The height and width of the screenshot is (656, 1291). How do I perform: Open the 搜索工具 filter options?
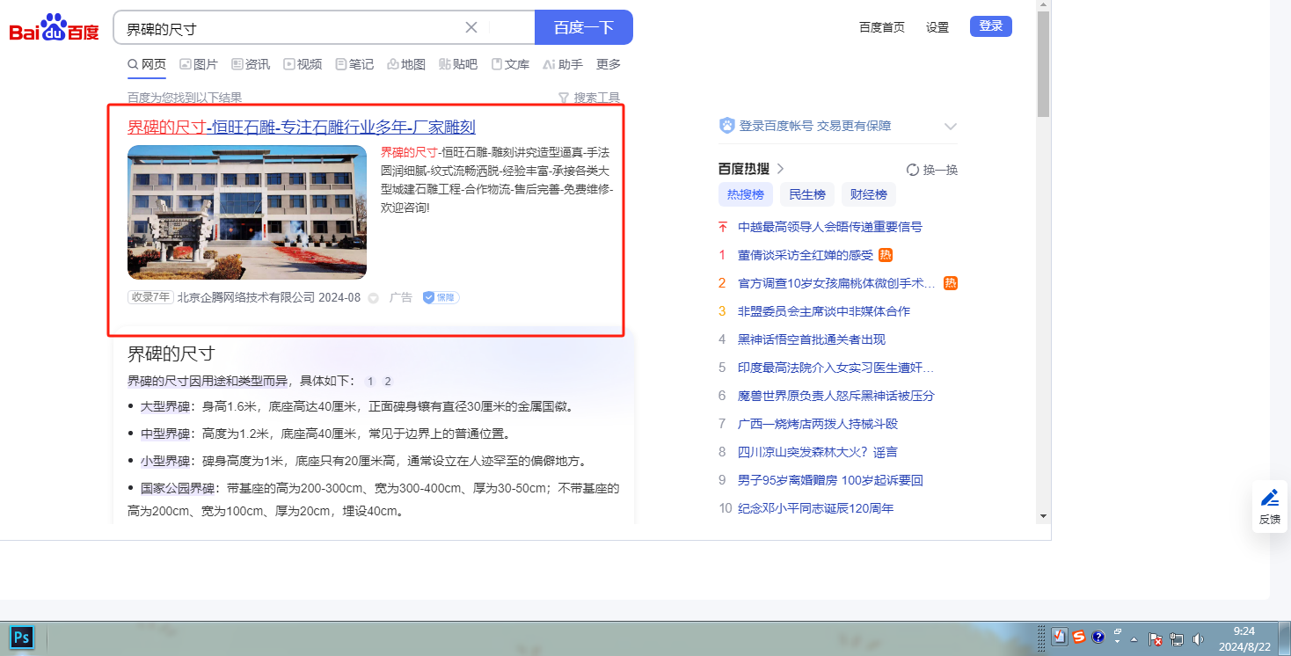pyautogui.click(x=589, y=98)
